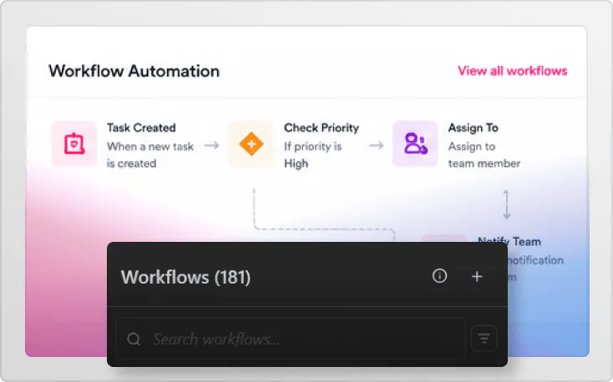Image resolution: width=613 pixels, height=382 pixels.
Task: Click "When a new task is created" description
Action: (x=150, y=154)
